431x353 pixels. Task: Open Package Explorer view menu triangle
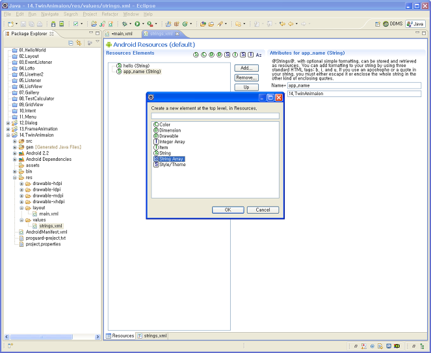[98, 42]
